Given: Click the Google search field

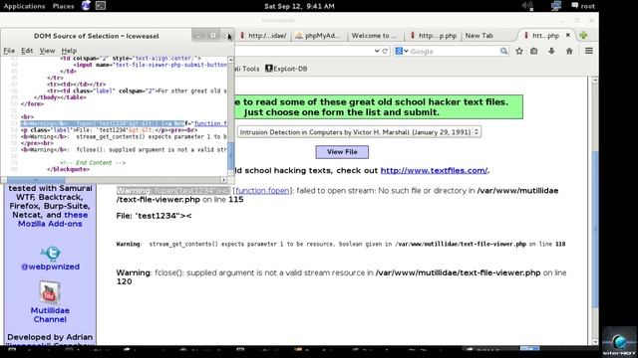Looking at the screenshot, I should pos(454,51).
